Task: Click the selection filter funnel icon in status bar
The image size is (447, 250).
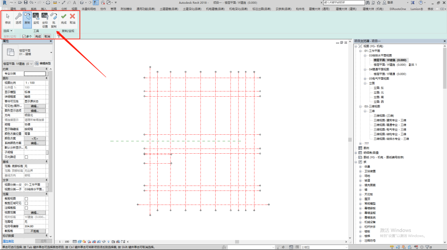Action: 427,247
